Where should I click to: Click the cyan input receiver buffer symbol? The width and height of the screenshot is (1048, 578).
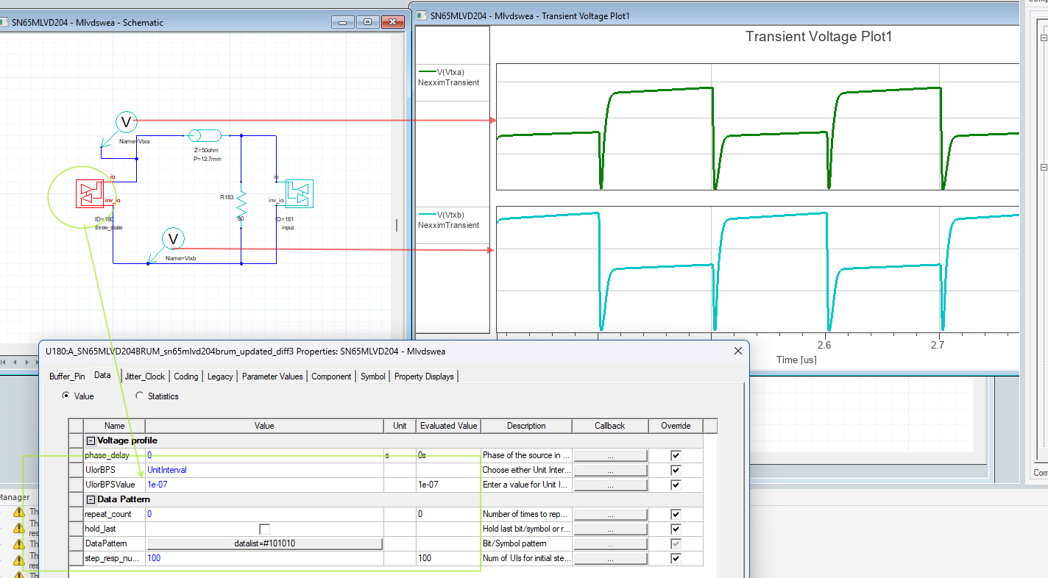click(x=300, y=193)
